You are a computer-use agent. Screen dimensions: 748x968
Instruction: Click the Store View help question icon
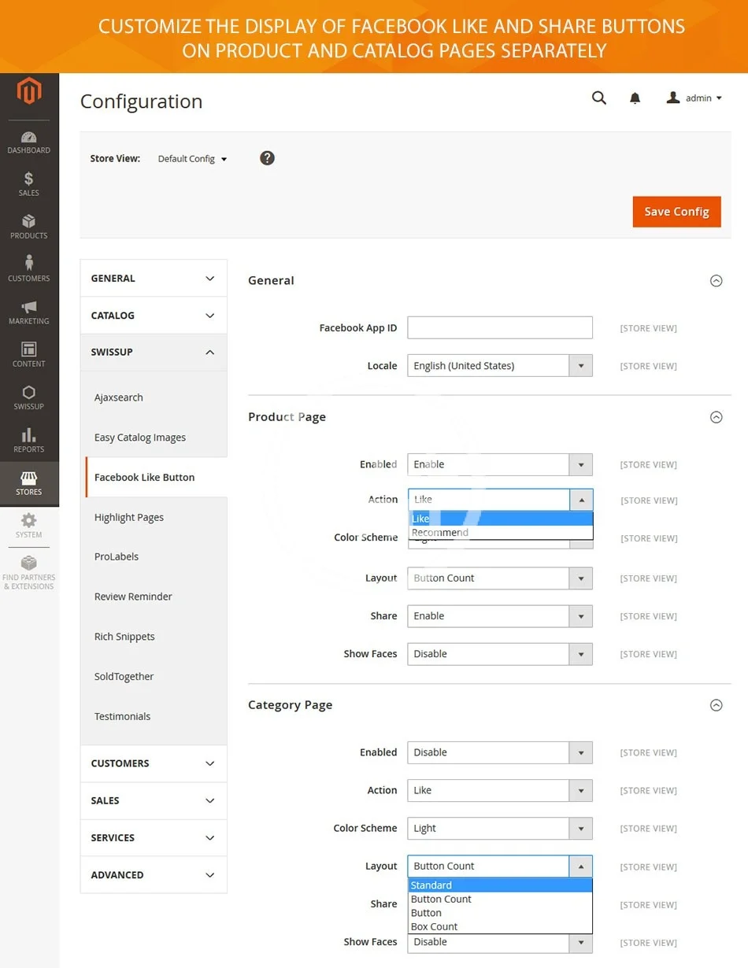pyautogui.click(x=268, y=158)
